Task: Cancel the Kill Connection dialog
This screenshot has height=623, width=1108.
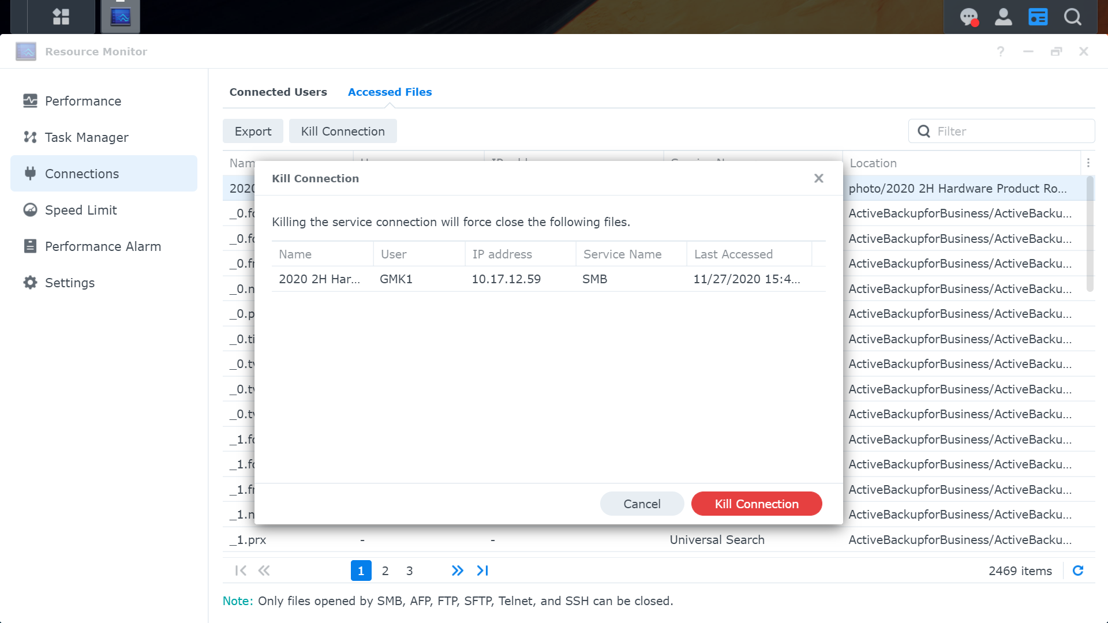Action: coord(642,504)
